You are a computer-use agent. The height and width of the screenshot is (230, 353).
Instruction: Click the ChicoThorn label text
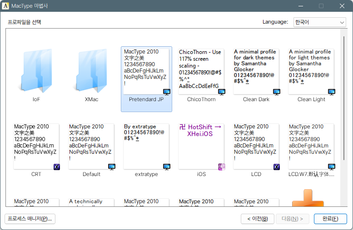201,99
